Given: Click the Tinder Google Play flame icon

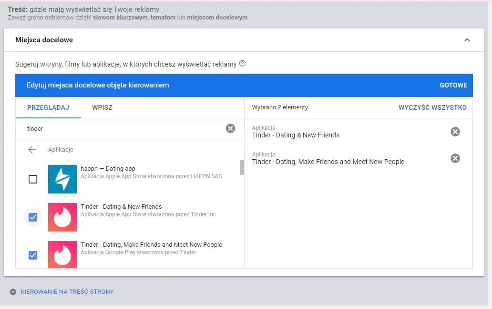Looking at the screenshot, I should coord(62,254).
